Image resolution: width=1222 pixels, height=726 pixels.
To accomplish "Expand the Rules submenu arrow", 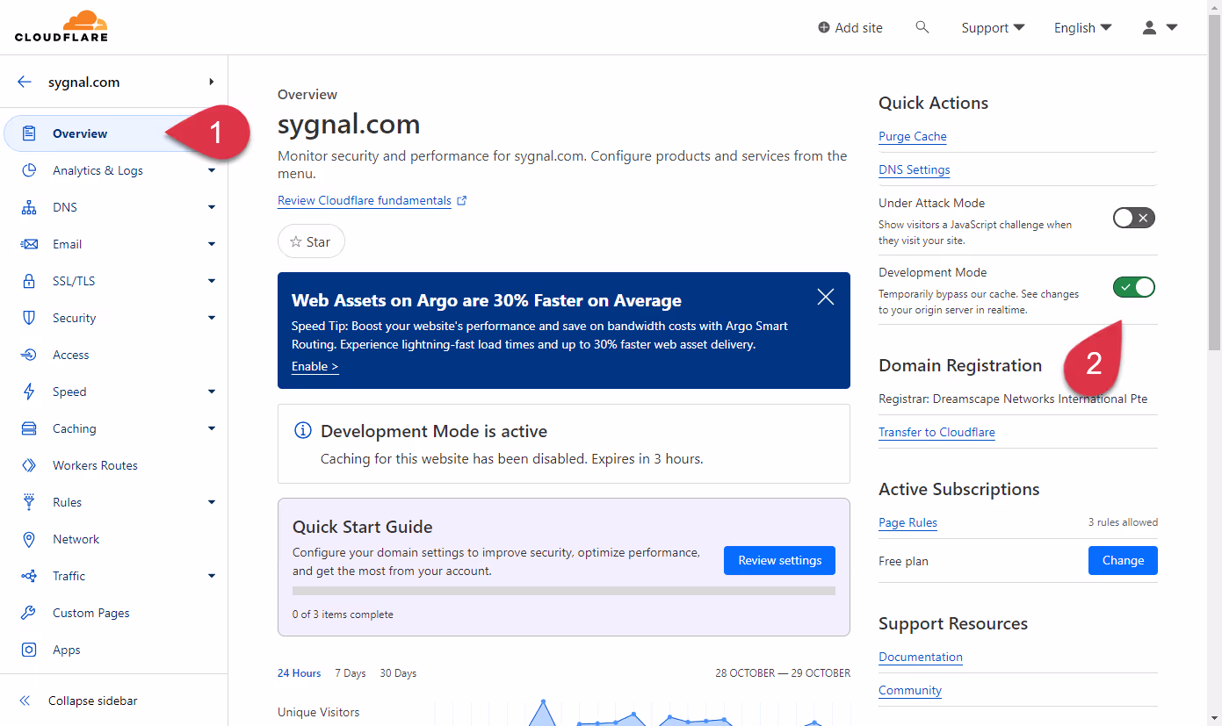I will click(x=211, y=502).
